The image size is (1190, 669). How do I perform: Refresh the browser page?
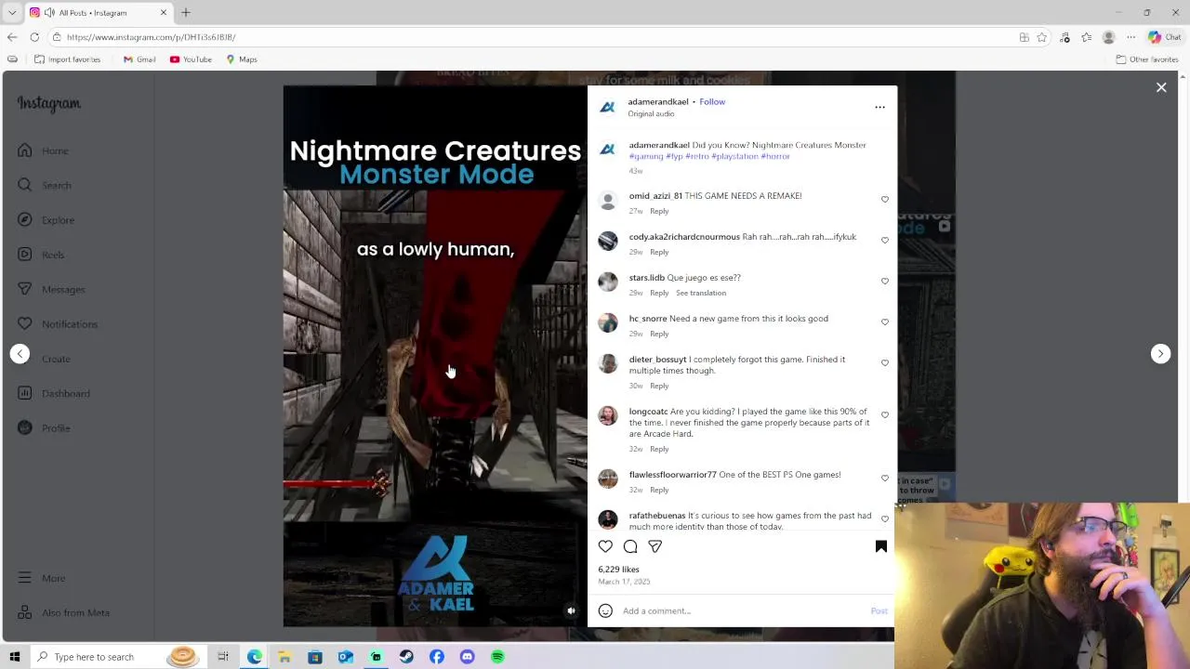tap(34, 37)
